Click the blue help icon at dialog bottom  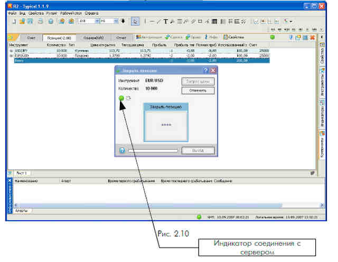click(122, 151)
